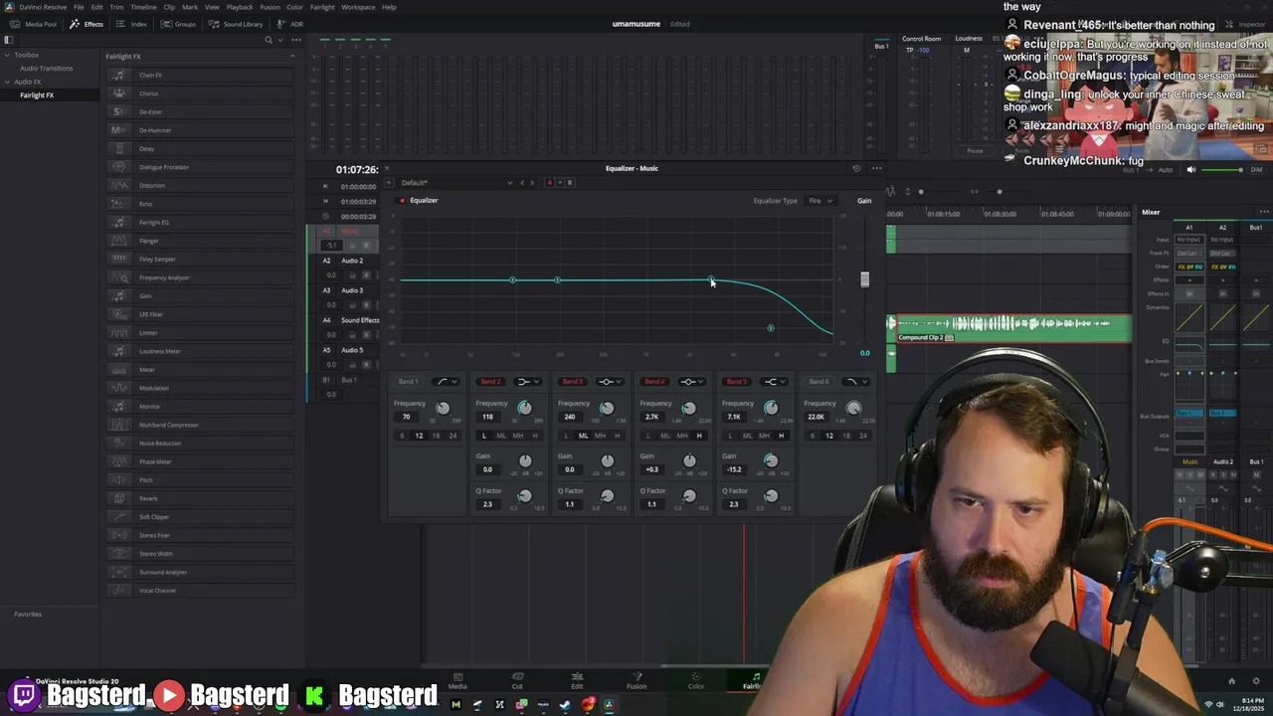Toggle the effects sidebar layout icon
Screen dimensions: 1273x716
tap(9, 40)
